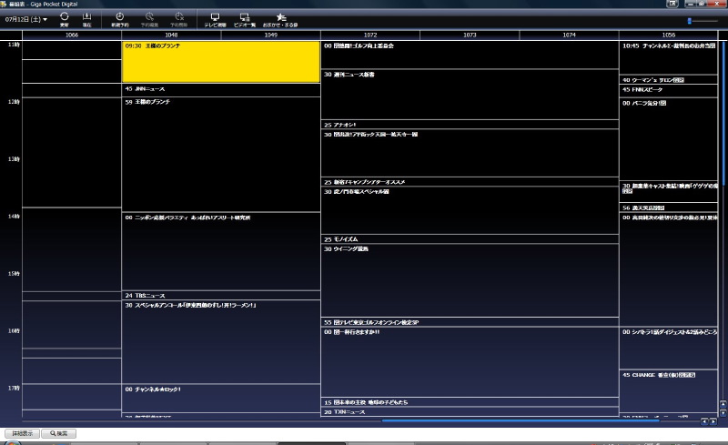Select the highlighted 王様のブランチ program
The height and width of the screenshot is (445, 728).
point(220,61)
